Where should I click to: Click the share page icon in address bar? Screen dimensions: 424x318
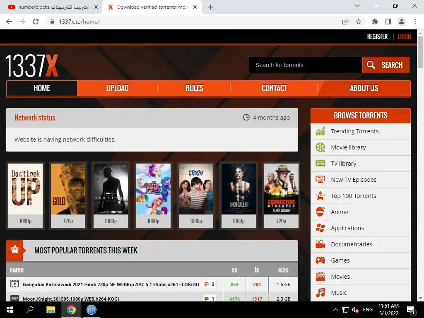tap(345, 22)
